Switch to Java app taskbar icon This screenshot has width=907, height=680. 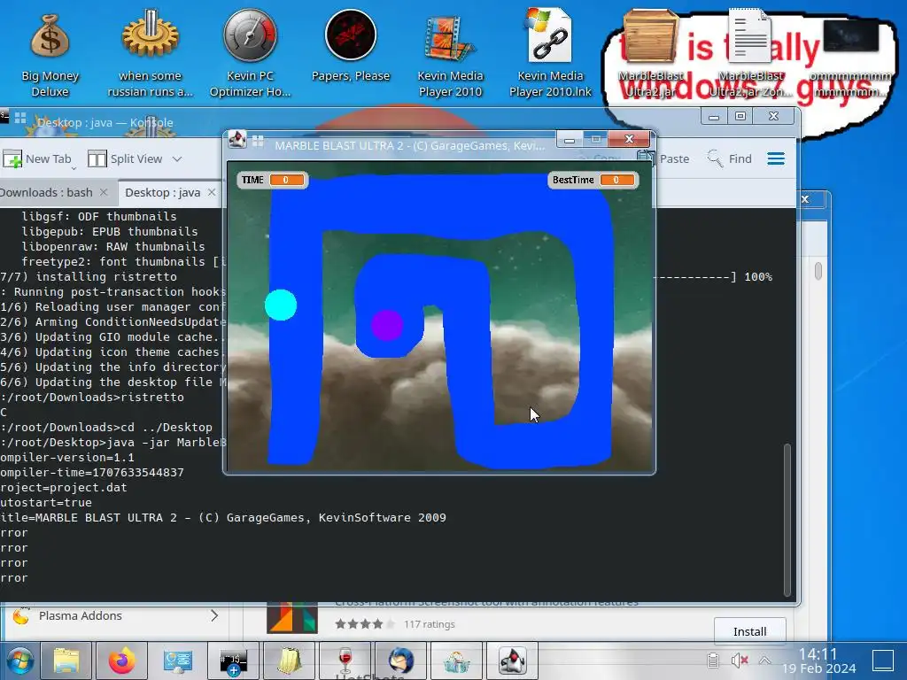512,661
